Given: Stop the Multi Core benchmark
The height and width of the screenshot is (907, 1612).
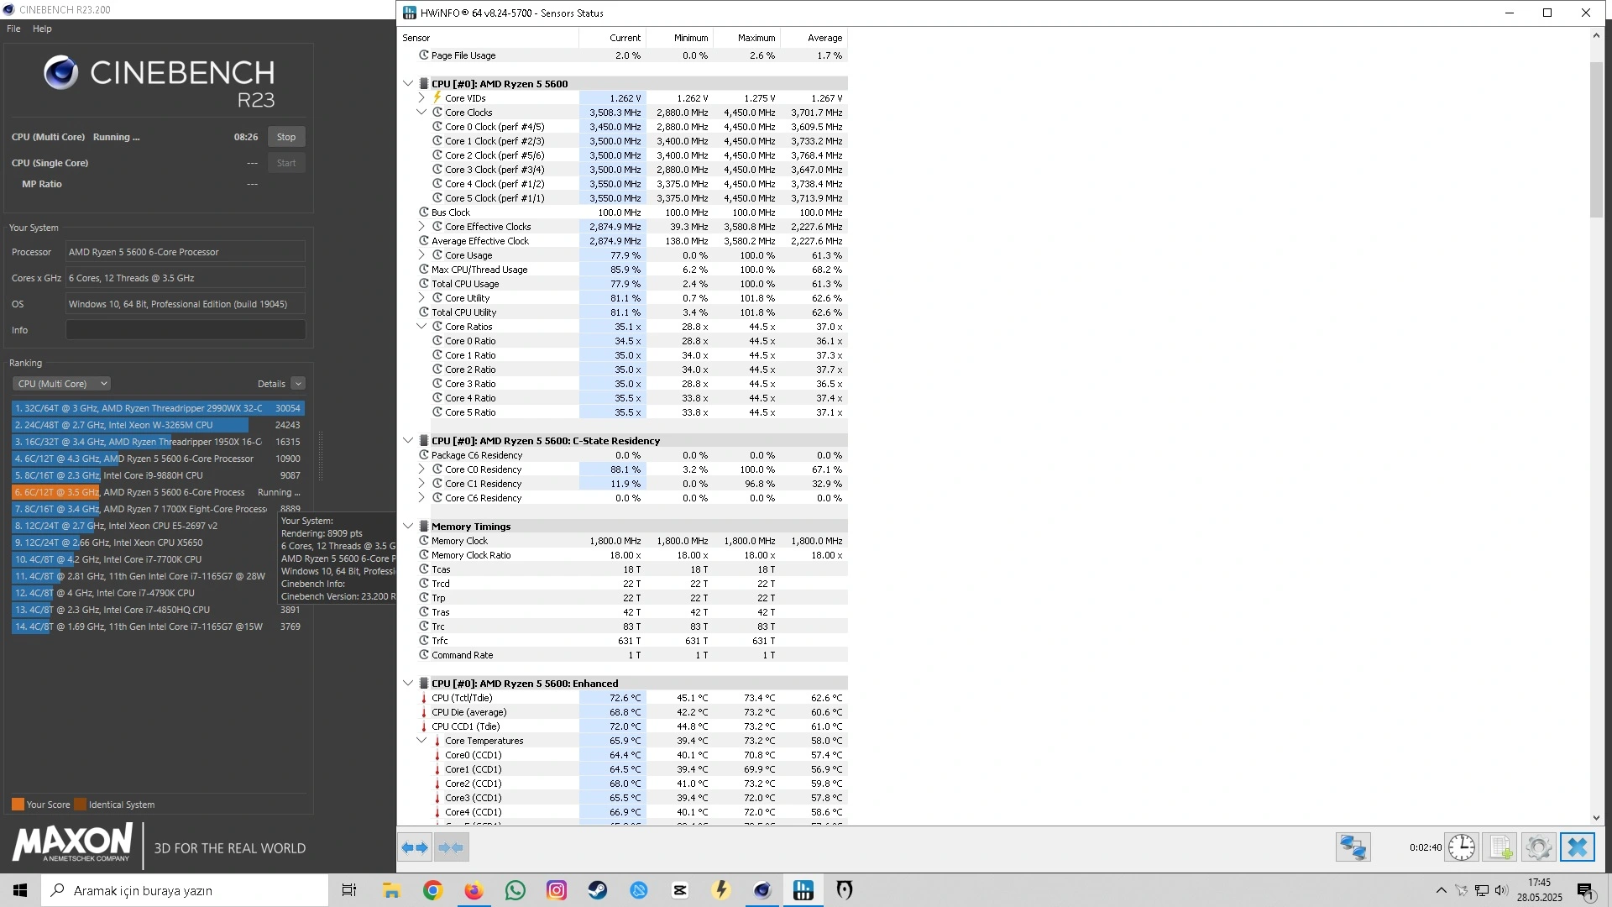Looking at the screenshot, I should pyautogui.click(x=286, y=137).
